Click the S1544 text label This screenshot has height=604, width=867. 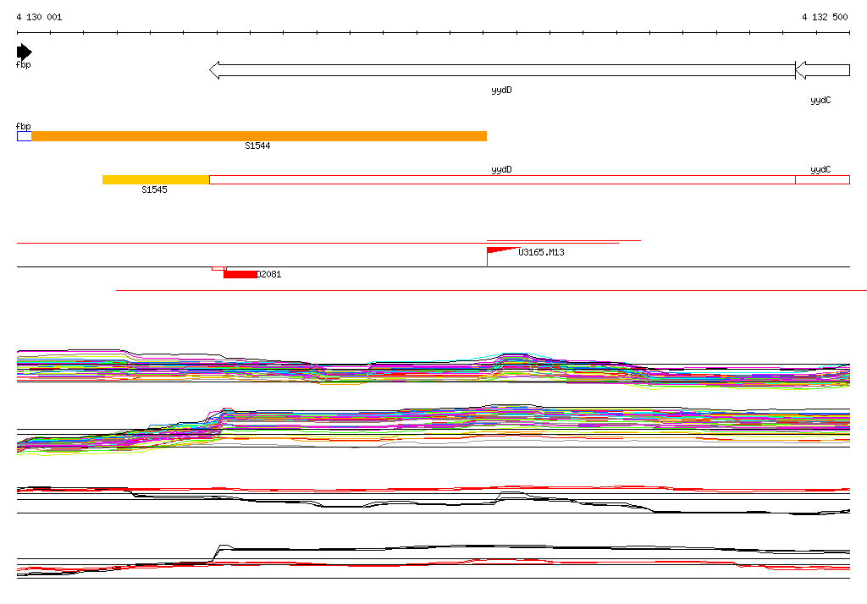pyautogui.click(x=257, y=146)
